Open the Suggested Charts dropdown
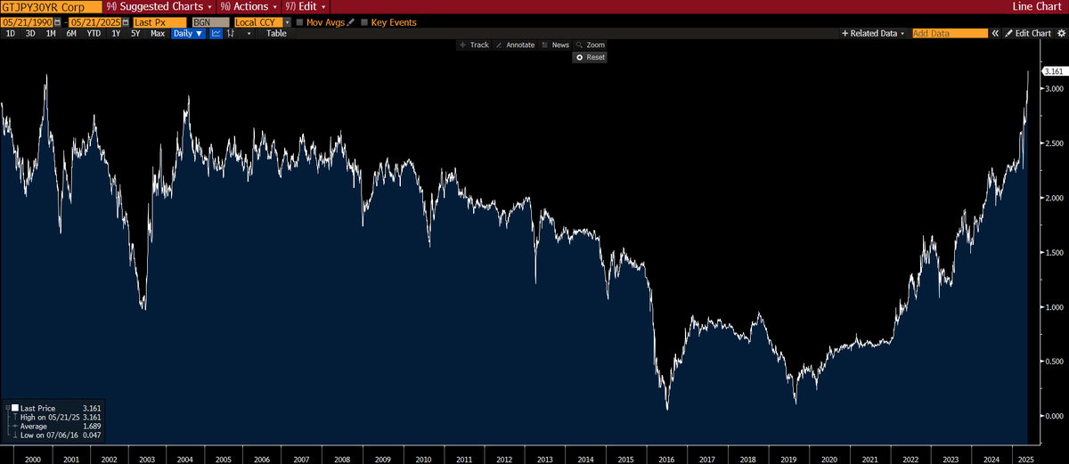Image resolution: width=1069 pixels, height=464 pixels. pos(159,6)
